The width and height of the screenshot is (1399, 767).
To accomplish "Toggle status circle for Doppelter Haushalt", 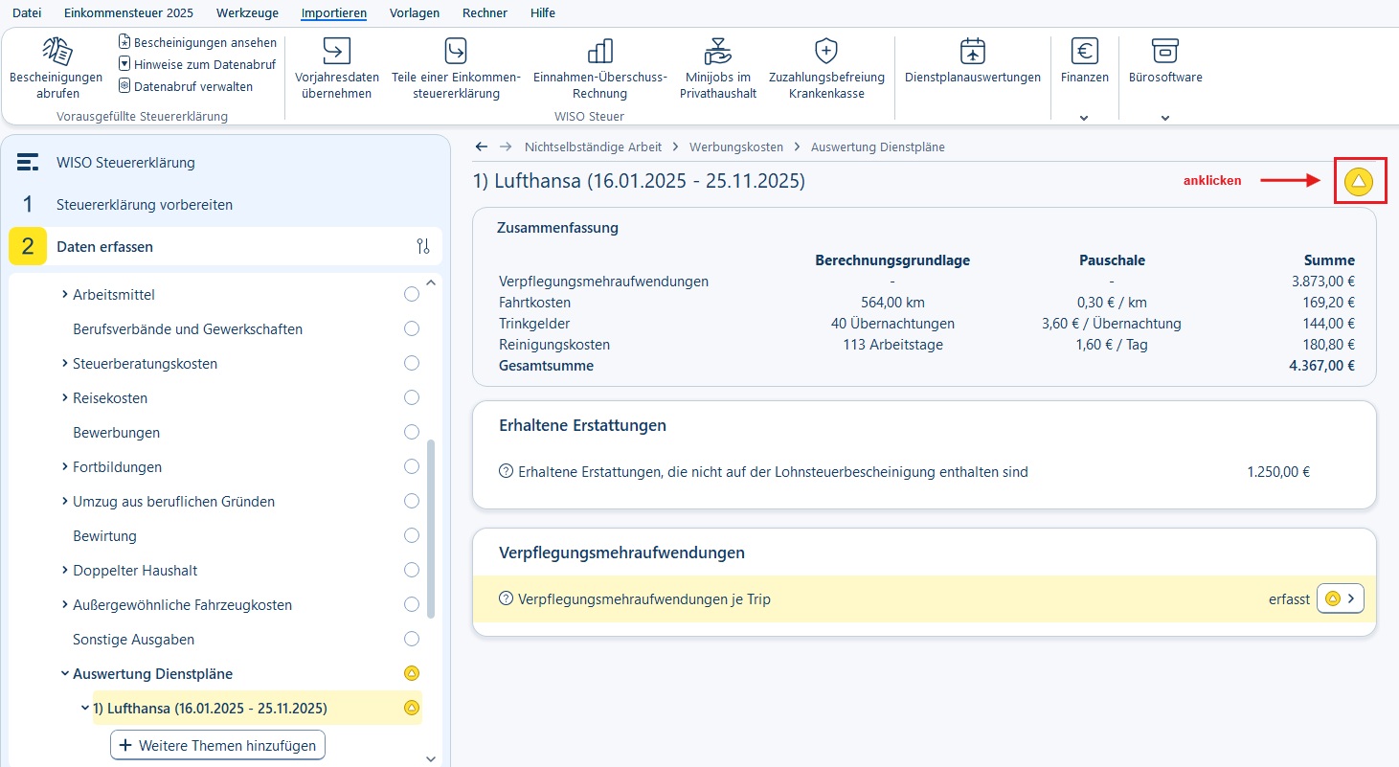I will tap(412, 570).
